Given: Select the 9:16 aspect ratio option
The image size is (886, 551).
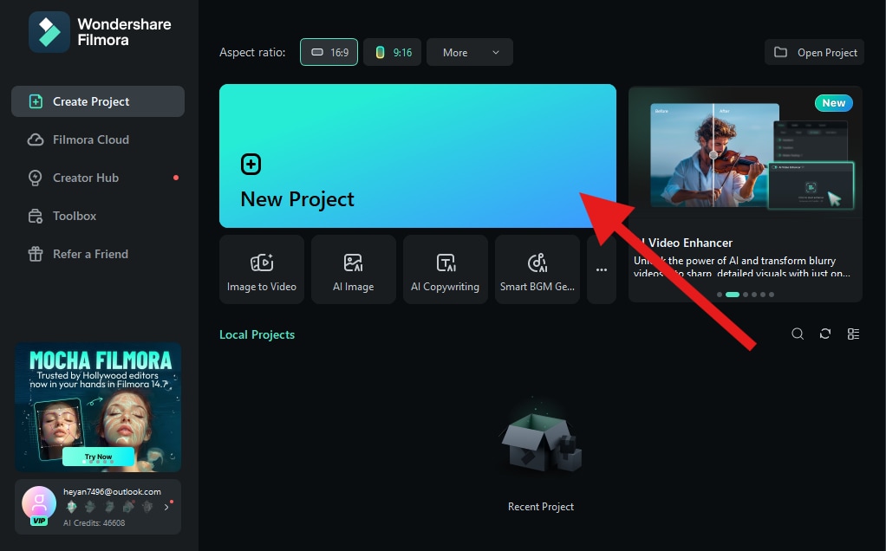Looking at the screenshot, I should 392,53.
